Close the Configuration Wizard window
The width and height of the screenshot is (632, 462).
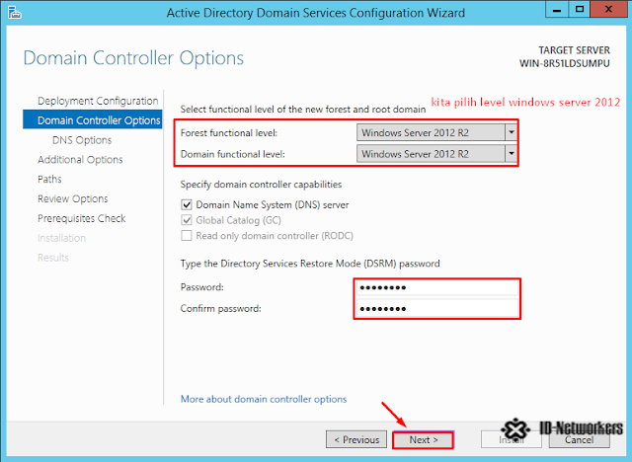click(x=609, y=9)
